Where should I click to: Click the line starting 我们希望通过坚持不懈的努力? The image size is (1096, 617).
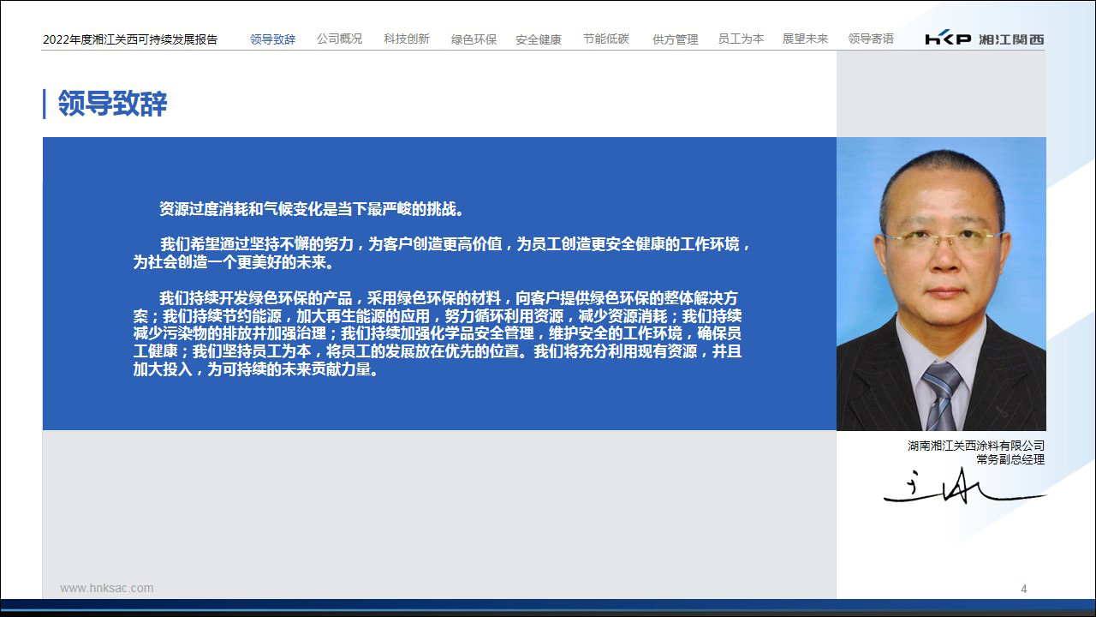[x=457, y=244]
